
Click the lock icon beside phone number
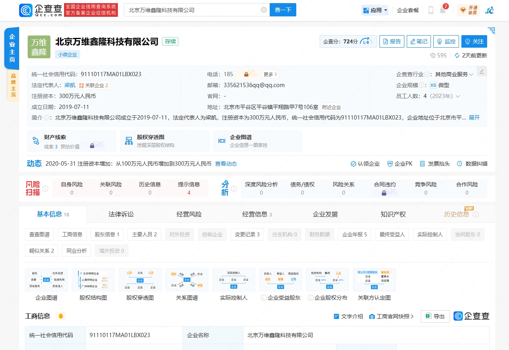(x=246, y=74)
